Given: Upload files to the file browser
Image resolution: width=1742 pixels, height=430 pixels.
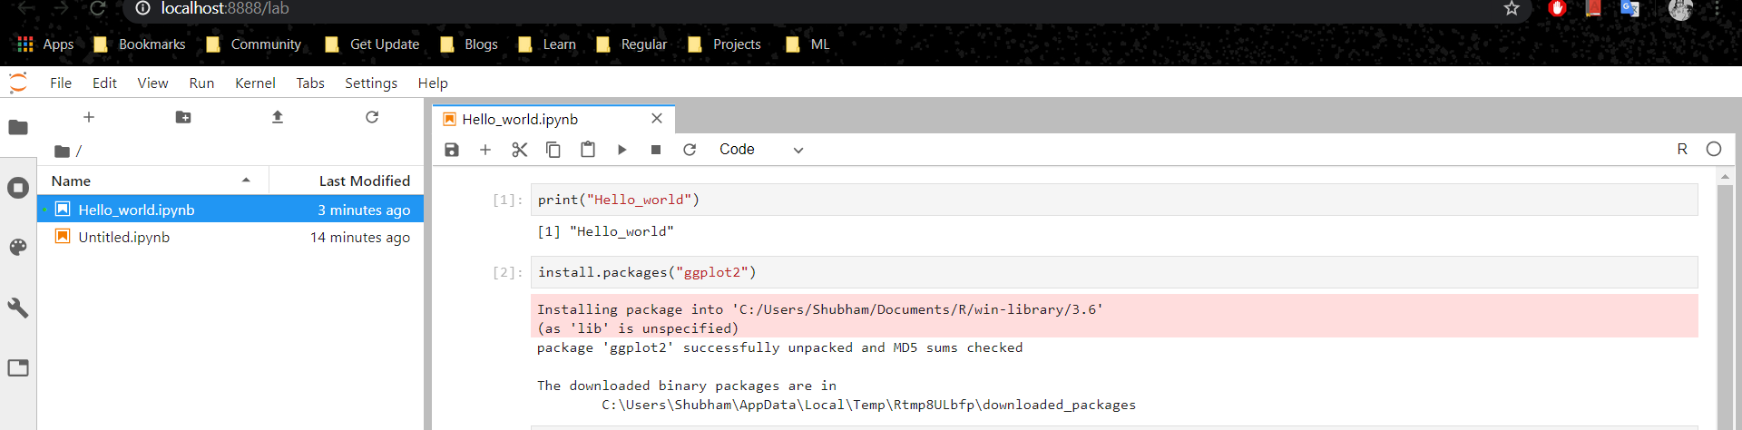Looking at the screenshot, I should pyautogui.click(x=278, y=117).
